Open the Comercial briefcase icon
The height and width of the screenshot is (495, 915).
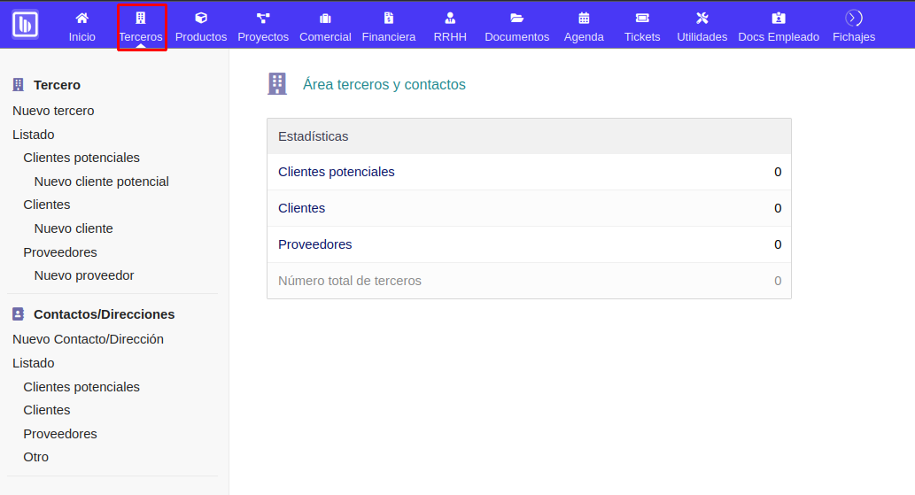click(x=325, y=18)
